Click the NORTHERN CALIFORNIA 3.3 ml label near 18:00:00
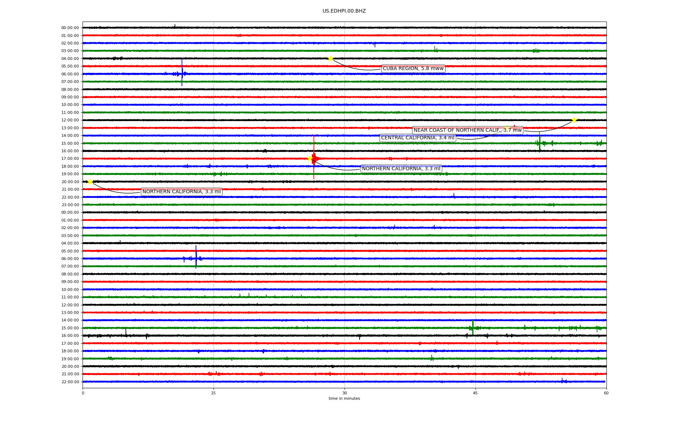The image size is (689, 431). click(x=401, y=169)
